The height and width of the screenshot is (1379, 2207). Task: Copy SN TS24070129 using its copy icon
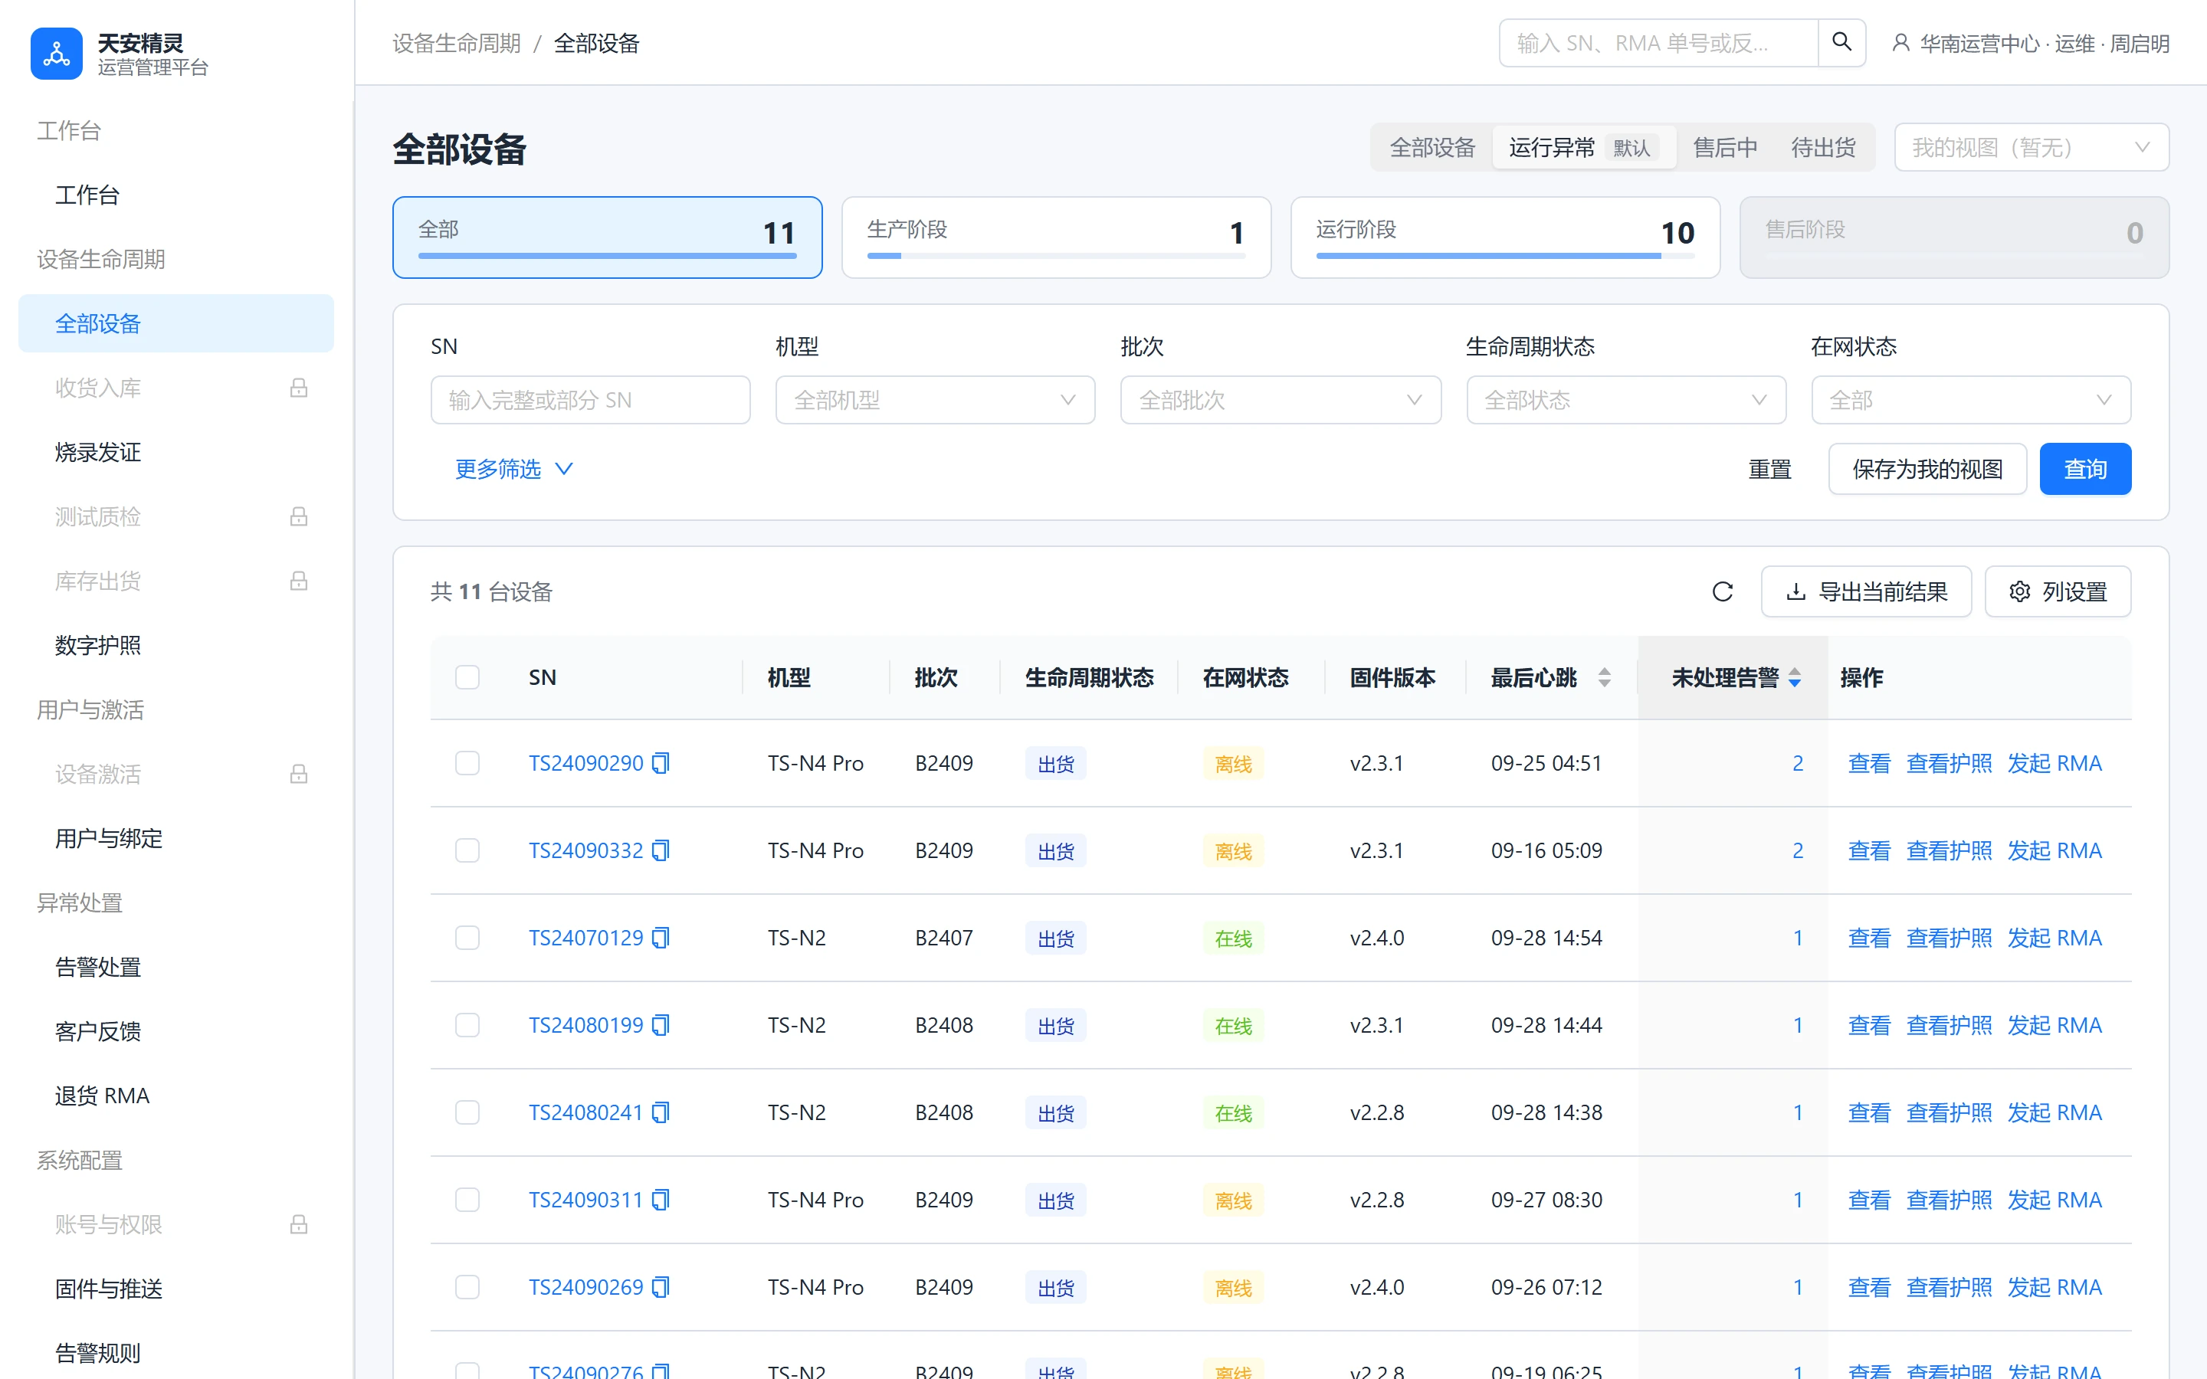(661, 938)
